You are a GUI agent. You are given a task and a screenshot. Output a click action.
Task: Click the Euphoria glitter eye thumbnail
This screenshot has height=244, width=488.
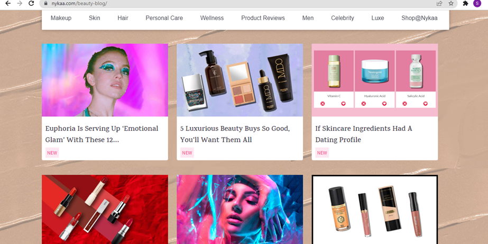coord(105,80)
